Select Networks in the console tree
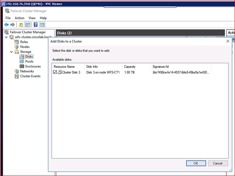Viewport: 235px width, 176px height. [x=27, y=71]
